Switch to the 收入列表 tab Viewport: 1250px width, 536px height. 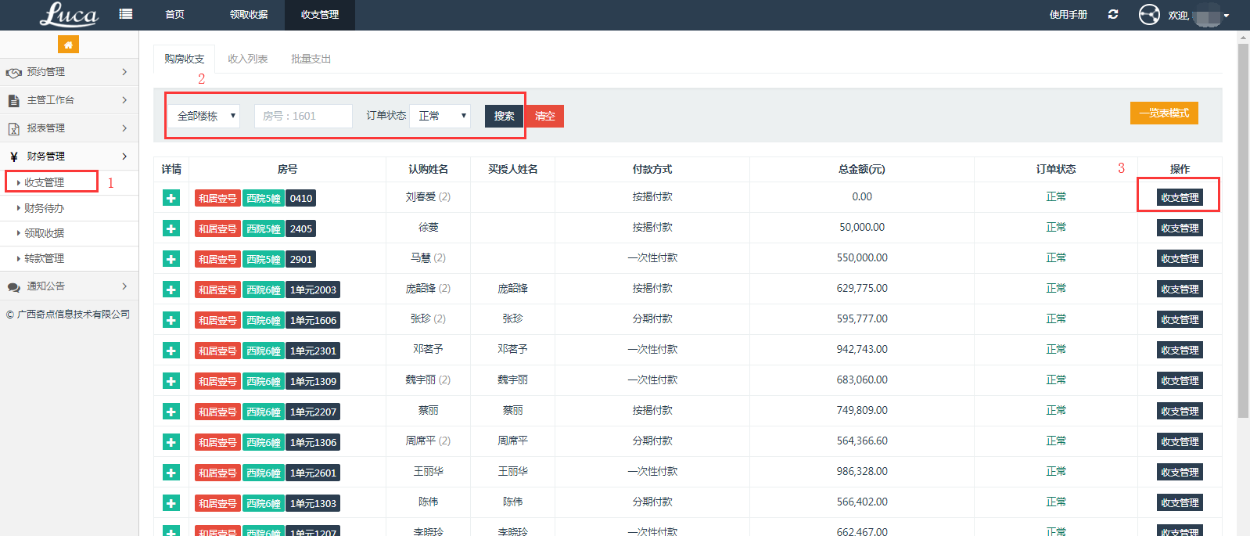point(248,59)
